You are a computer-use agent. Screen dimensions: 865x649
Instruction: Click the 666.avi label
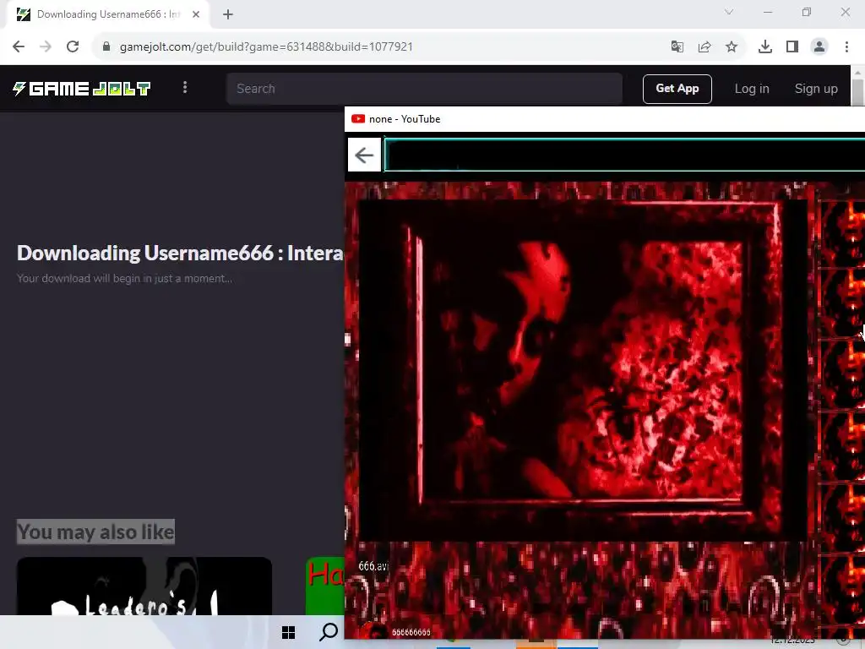(373, 566)
